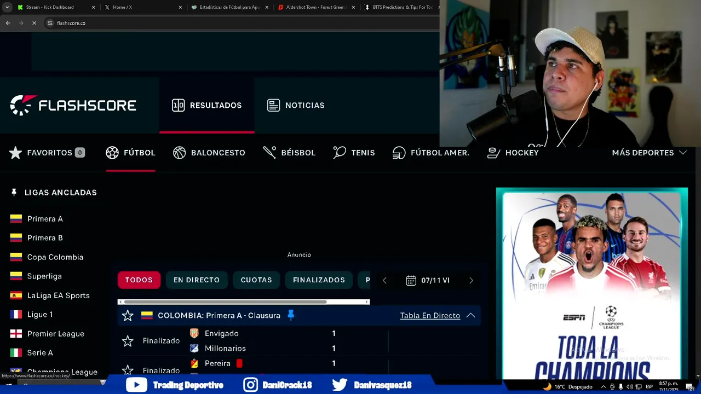Select the Fútbol sport icon

[112, 153]
